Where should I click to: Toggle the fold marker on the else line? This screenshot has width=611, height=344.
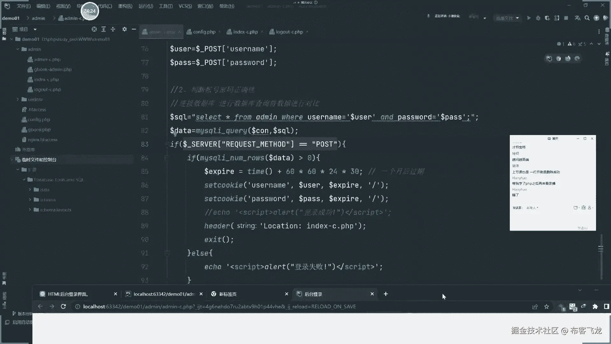tap(167, 253)
